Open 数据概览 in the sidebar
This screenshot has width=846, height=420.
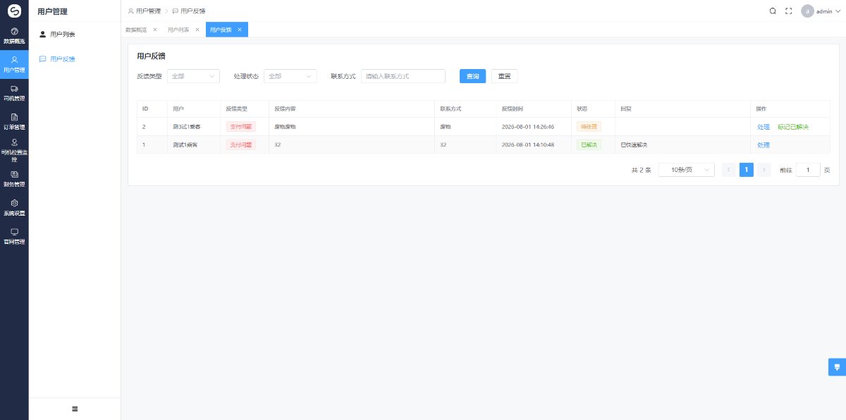point(14,35)
